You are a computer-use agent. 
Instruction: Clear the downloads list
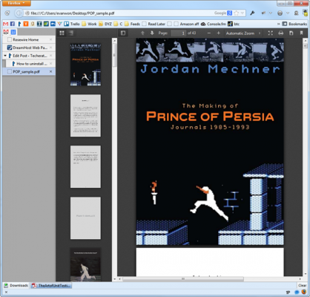[302, 285]
